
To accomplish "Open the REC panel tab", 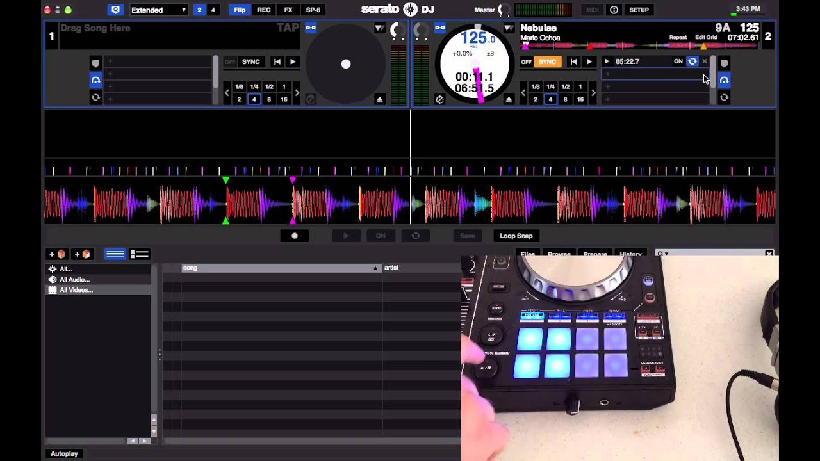I will pos(263,10).
